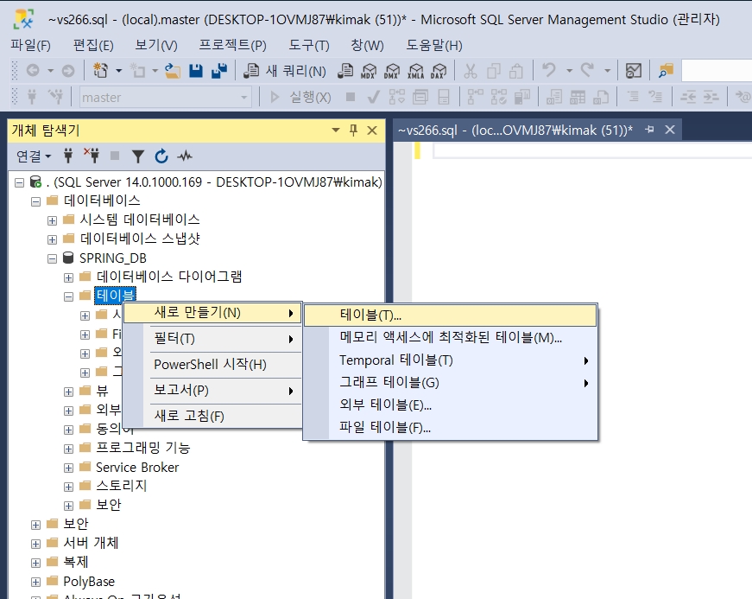Click the Save All icon
The image size is (752, 599).
[219, 71]
